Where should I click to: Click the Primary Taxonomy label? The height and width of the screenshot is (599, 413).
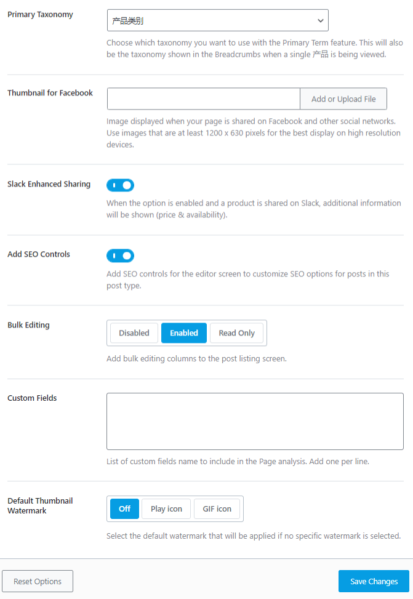pos(40,15)
